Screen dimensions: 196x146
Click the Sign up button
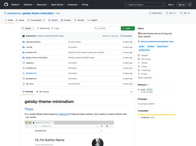tap(181, 5)
